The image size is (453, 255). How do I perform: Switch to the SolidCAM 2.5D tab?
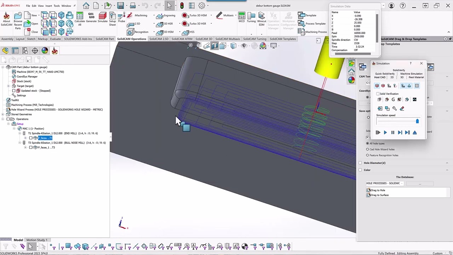click(x=159, y=39)
